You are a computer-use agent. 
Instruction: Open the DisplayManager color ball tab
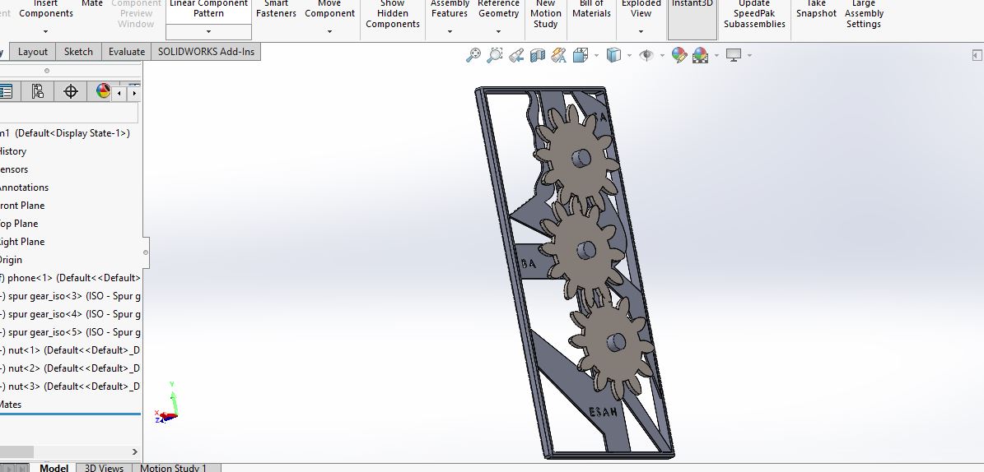pos(103,91)
